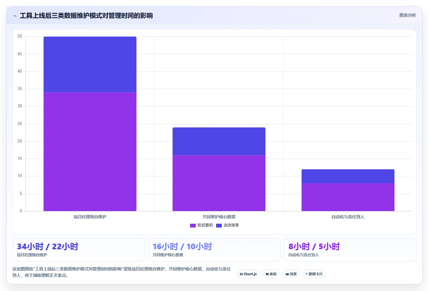This screenshot has height=291, width=429.
Task: Click the 8小时 / 5小时 data card
Action: pos(350,250)
